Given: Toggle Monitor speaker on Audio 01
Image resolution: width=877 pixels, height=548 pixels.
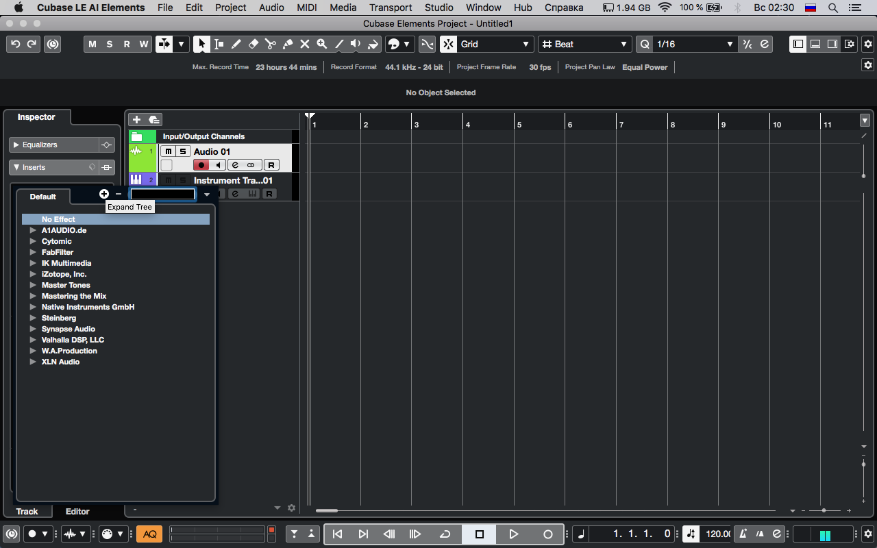Looking at the screenshot, I should [218, 165].
